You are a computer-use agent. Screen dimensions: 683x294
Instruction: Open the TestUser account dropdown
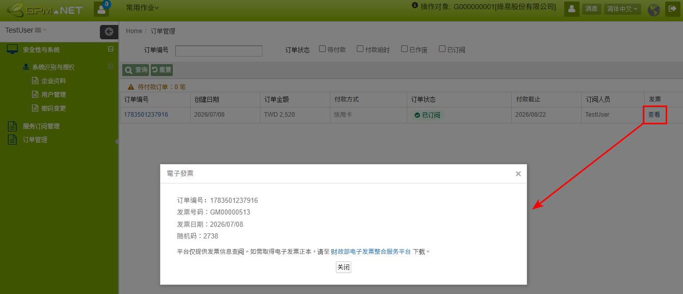25,30
